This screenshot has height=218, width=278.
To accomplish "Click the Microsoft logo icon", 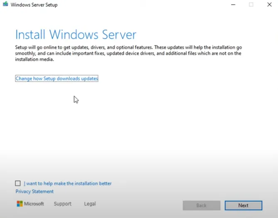I will (x=20, y=204).
